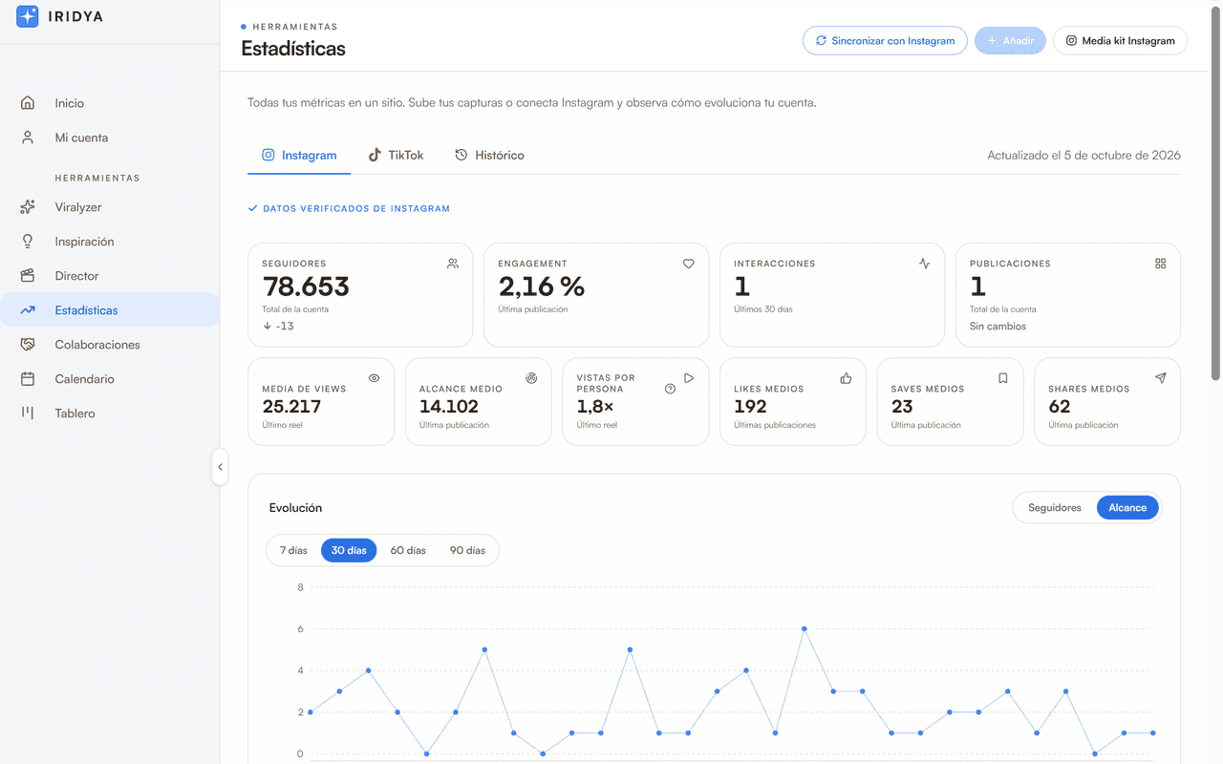Click the lightbulb icon next to Inspiración
Image resolution: width=1223 pixels, height=764 pixels.
pos(28,242)
